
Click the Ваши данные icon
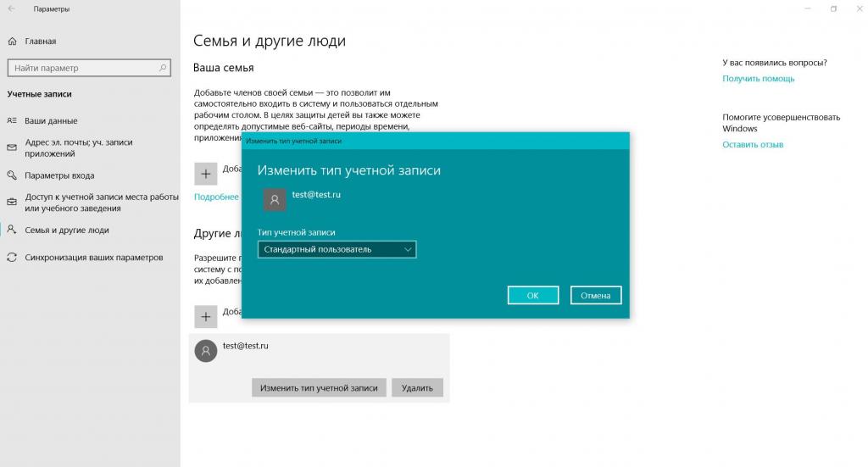coord(12,120)
